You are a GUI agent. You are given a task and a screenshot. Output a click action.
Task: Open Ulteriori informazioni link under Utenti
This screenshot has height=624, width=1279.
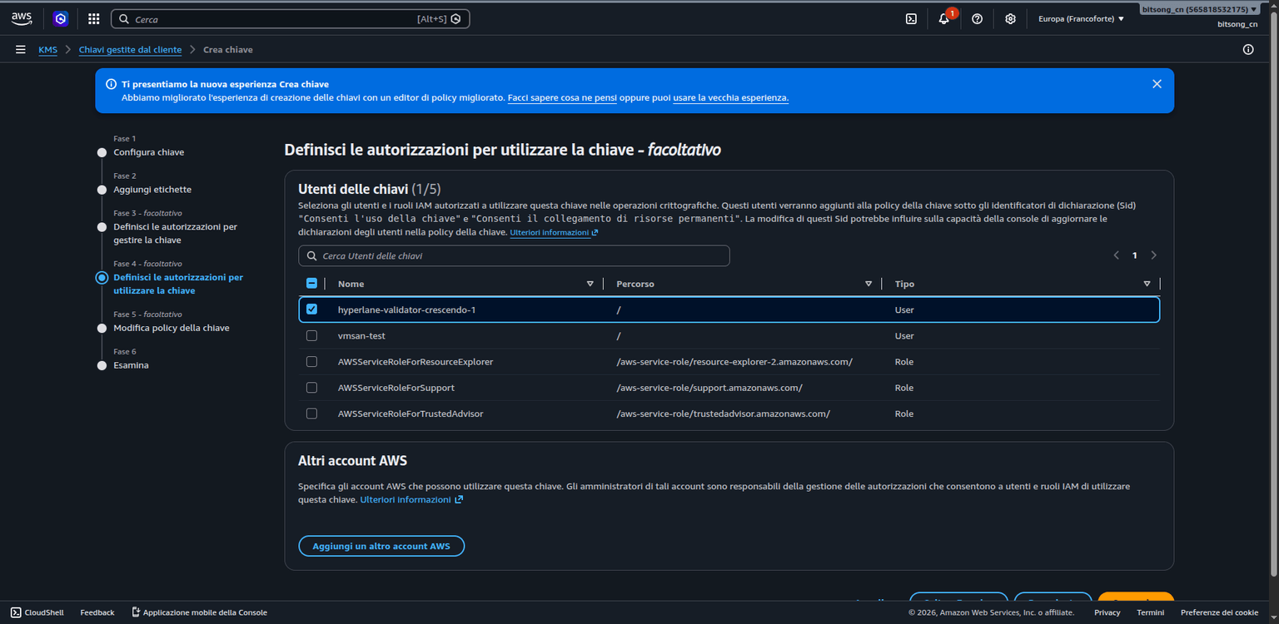[x=554, y=233]
